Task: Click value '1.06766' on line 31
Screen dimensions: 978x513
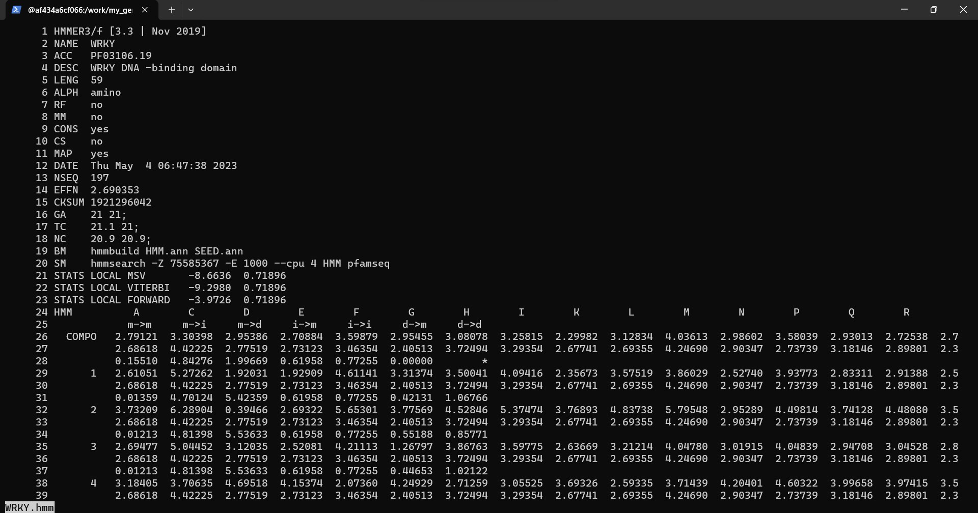Action: [466, 397]
